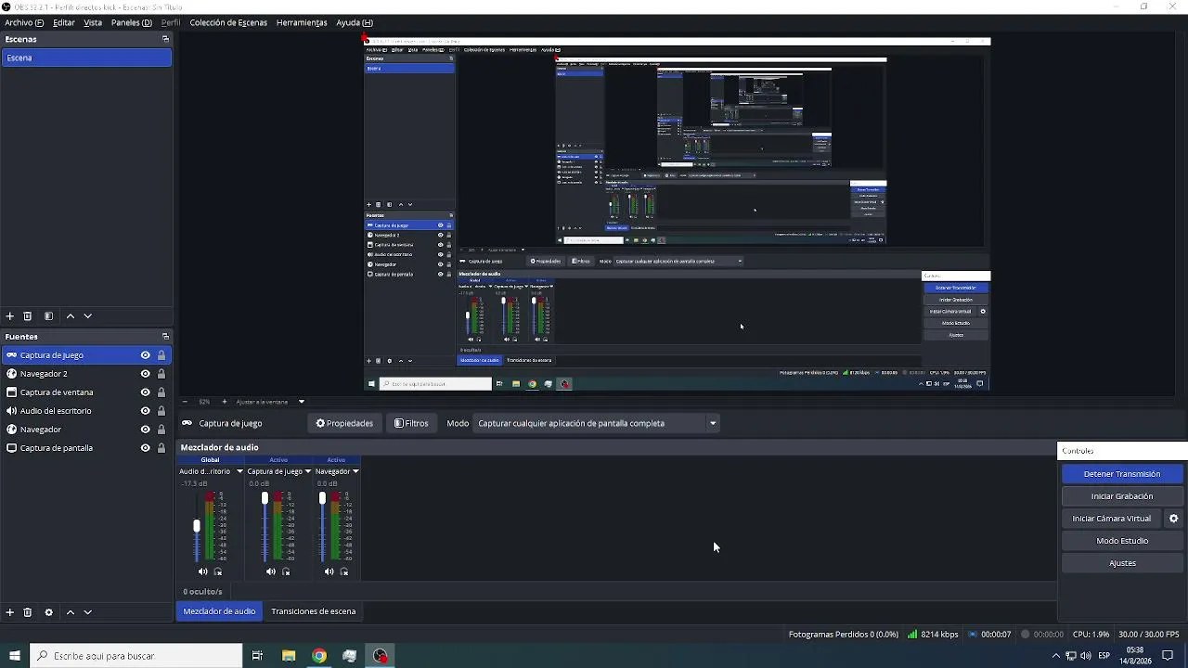Open File Explorer from the taskbar

click(x=289, y=656)
